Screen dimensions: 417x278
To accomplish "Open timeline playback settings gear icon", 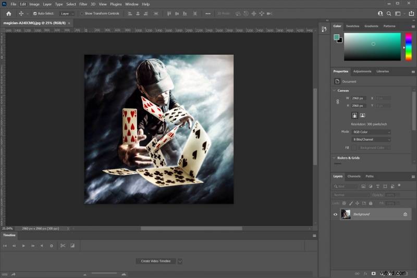I will tap(52, 246).
